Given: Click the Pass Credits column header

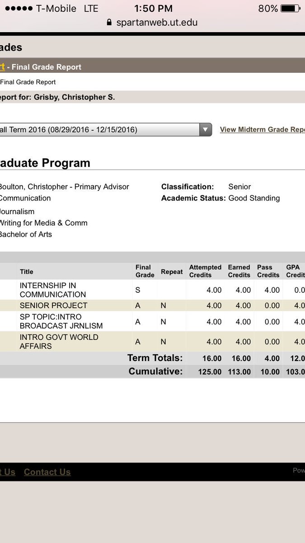Looking at the screenshot, I should (268, 271).
